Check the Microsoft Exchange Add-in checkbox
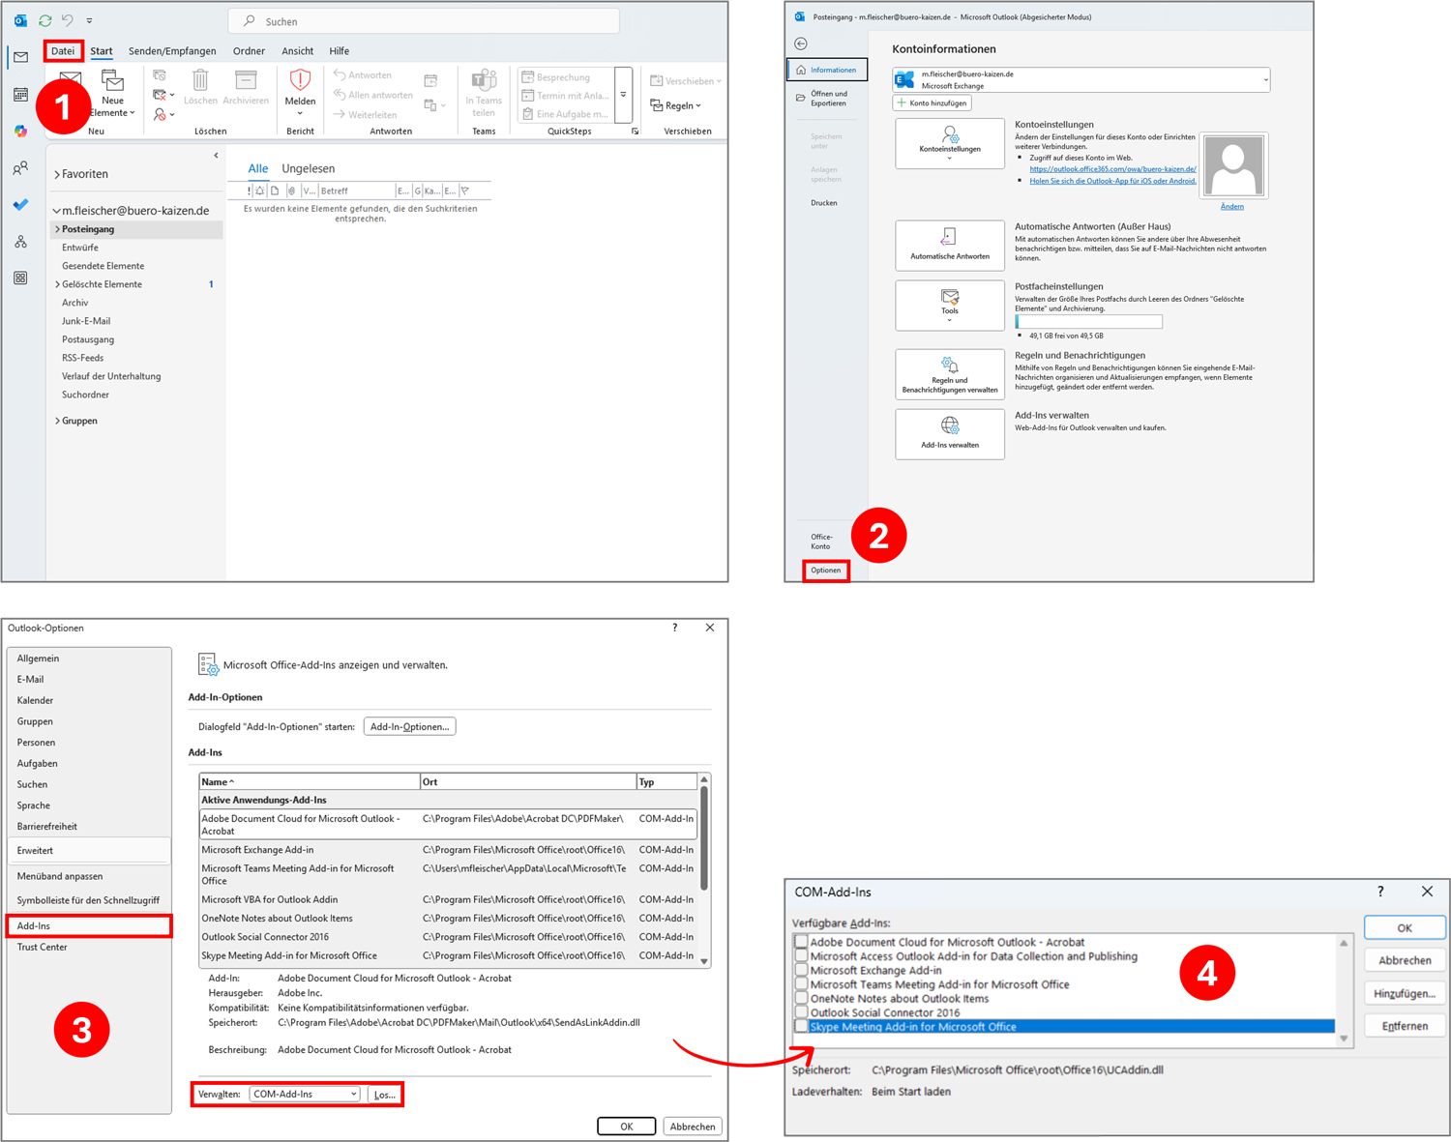 [x=801, y=970]
